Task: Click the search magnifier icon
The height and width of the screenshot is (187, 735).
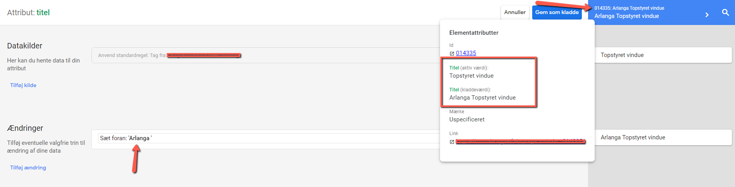Action: coord(725,12)
